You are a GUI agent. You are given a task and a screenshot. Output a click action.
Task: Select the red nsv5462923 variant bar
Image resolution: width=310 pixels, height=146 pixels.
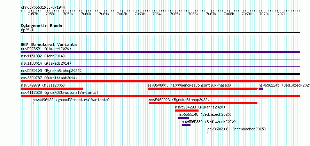[x=203, y=103]
